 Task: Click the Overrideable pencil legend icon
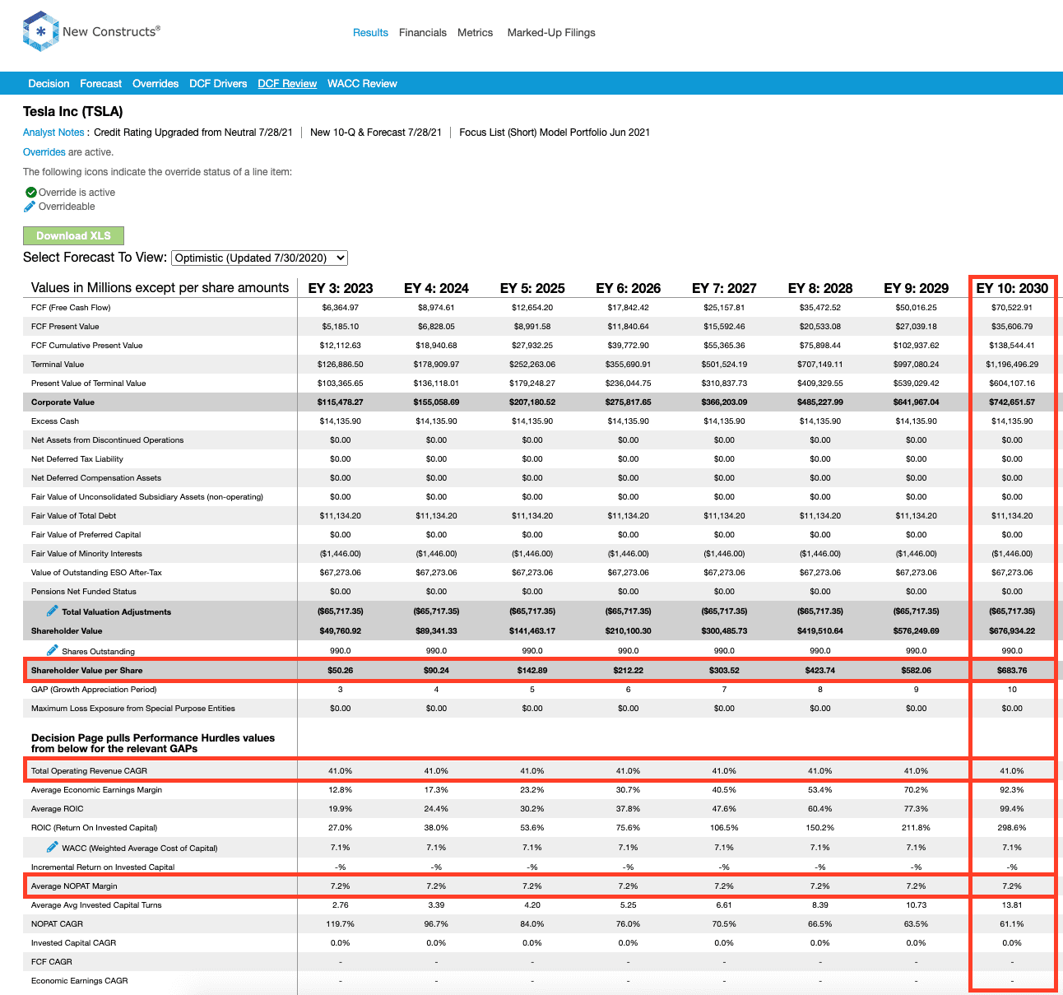point(30,207)
